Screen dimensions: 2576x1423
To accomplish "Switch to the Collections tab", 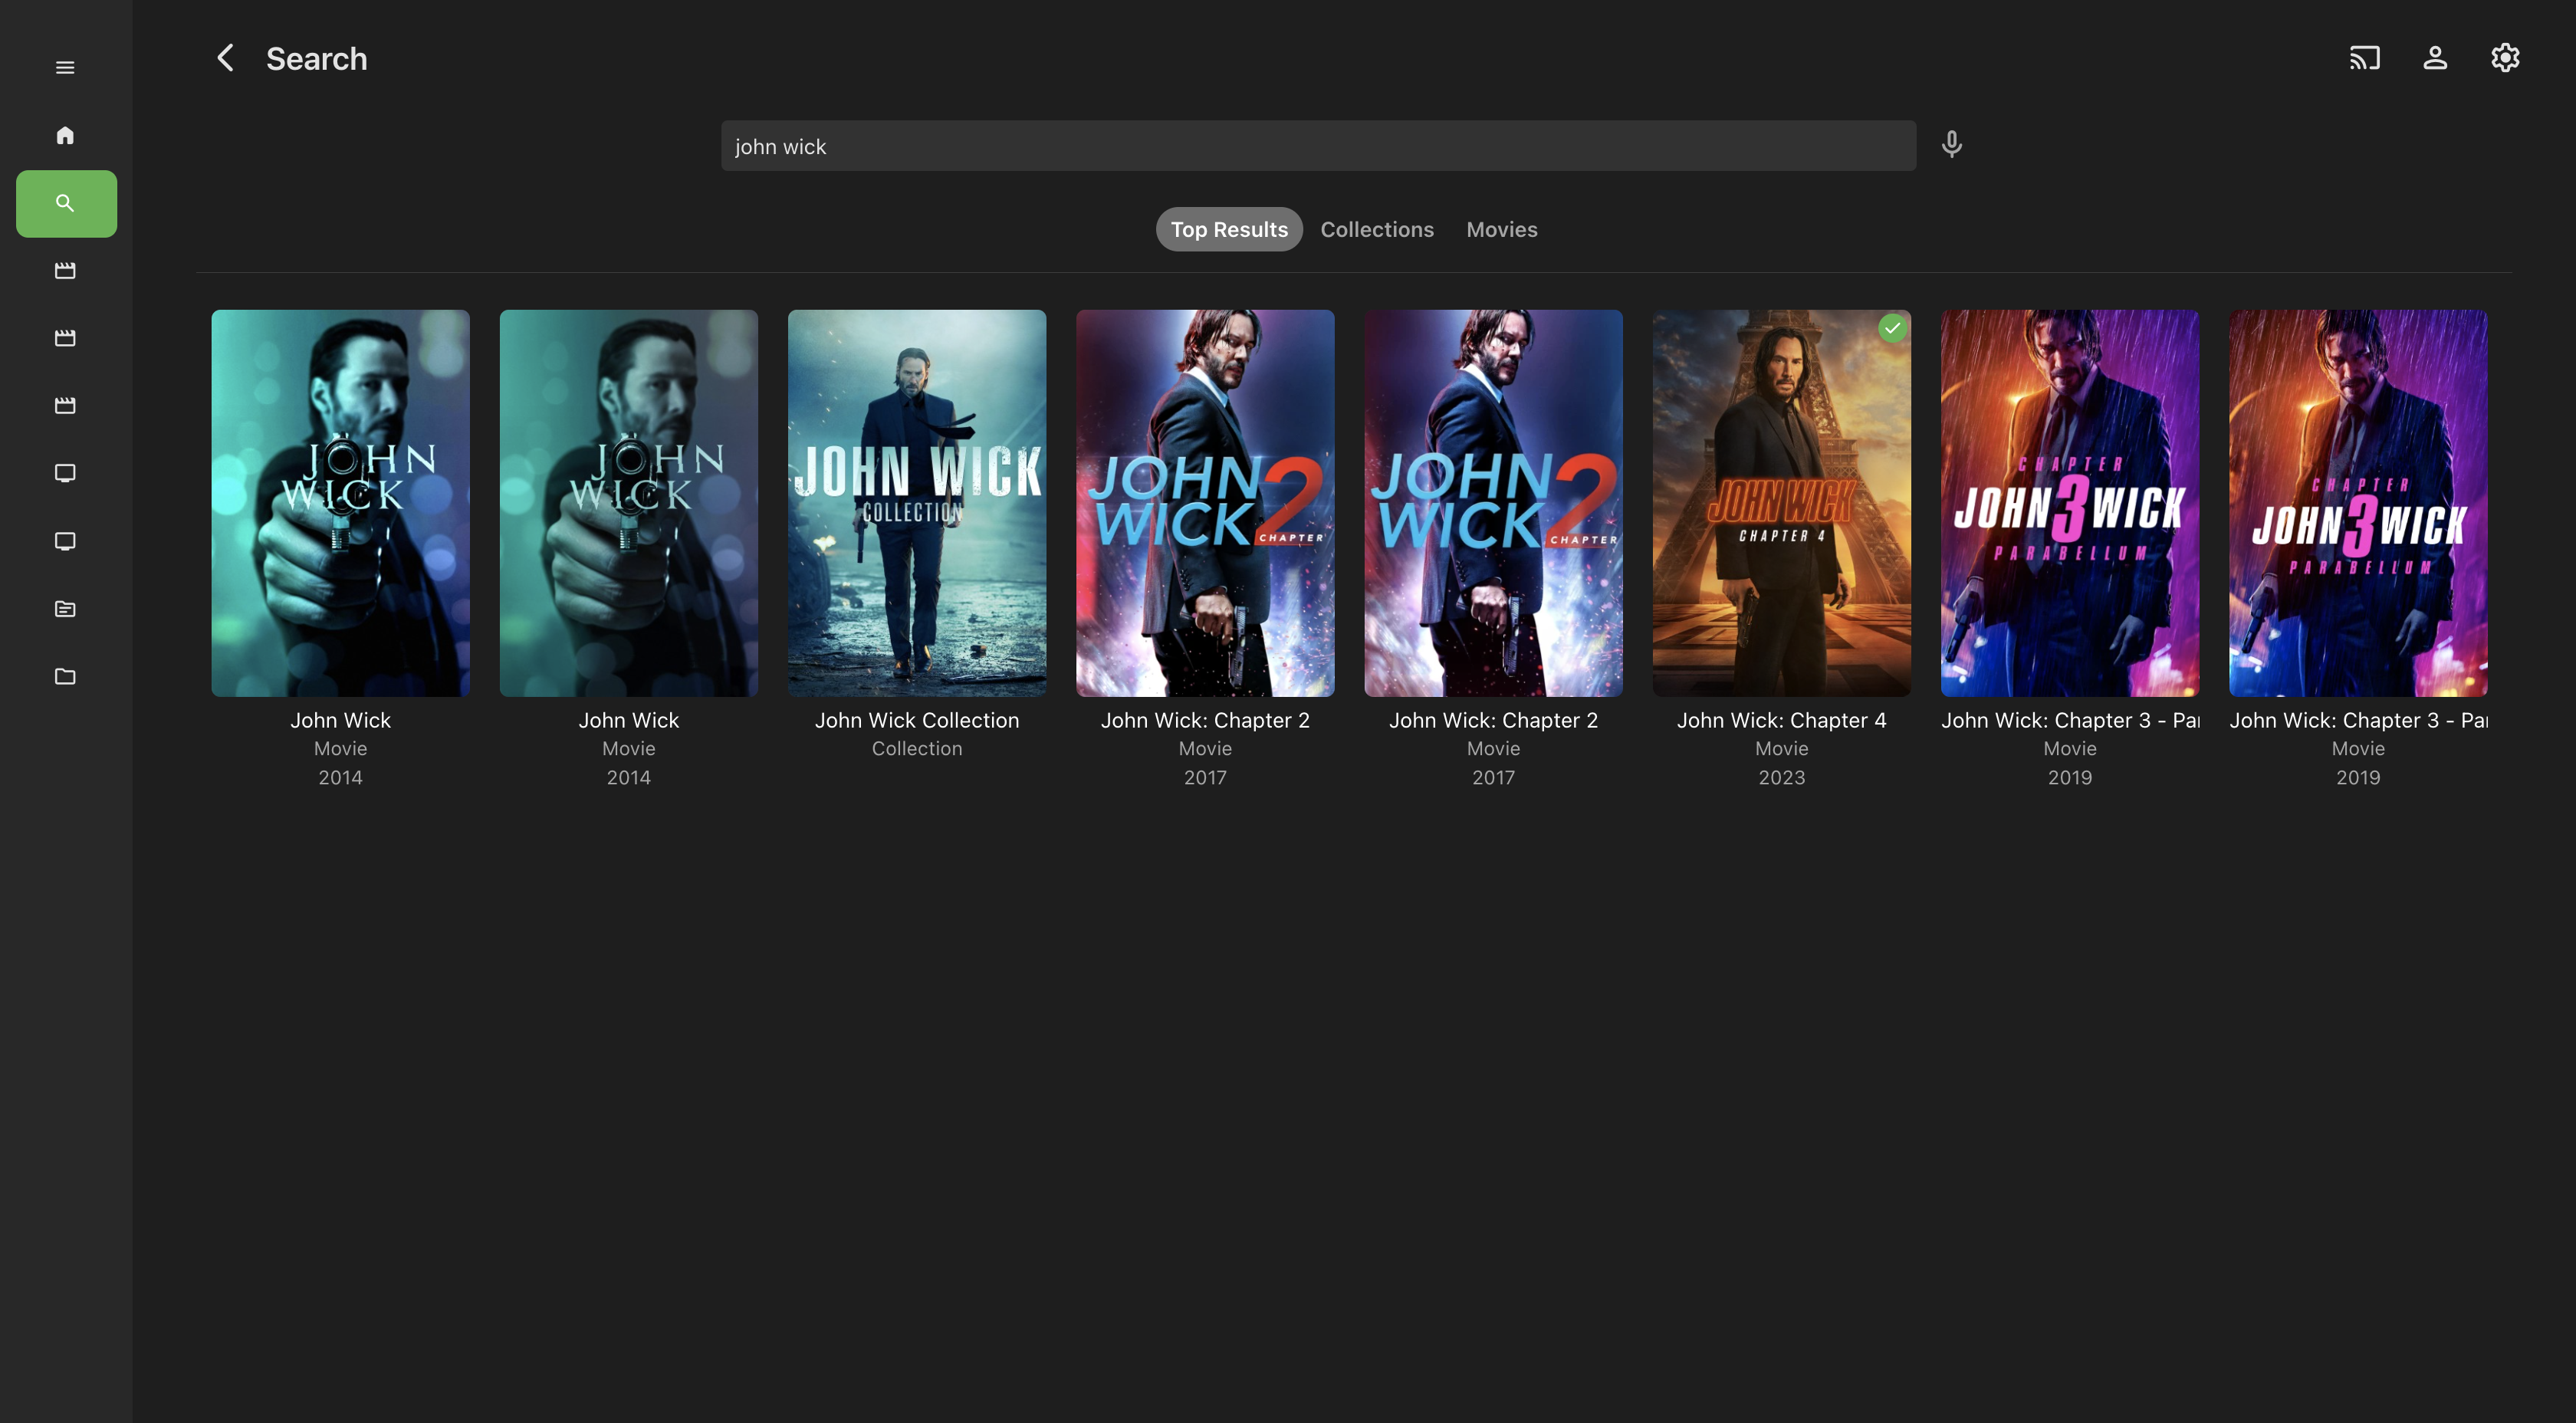I will click(x=1377, y=229).
